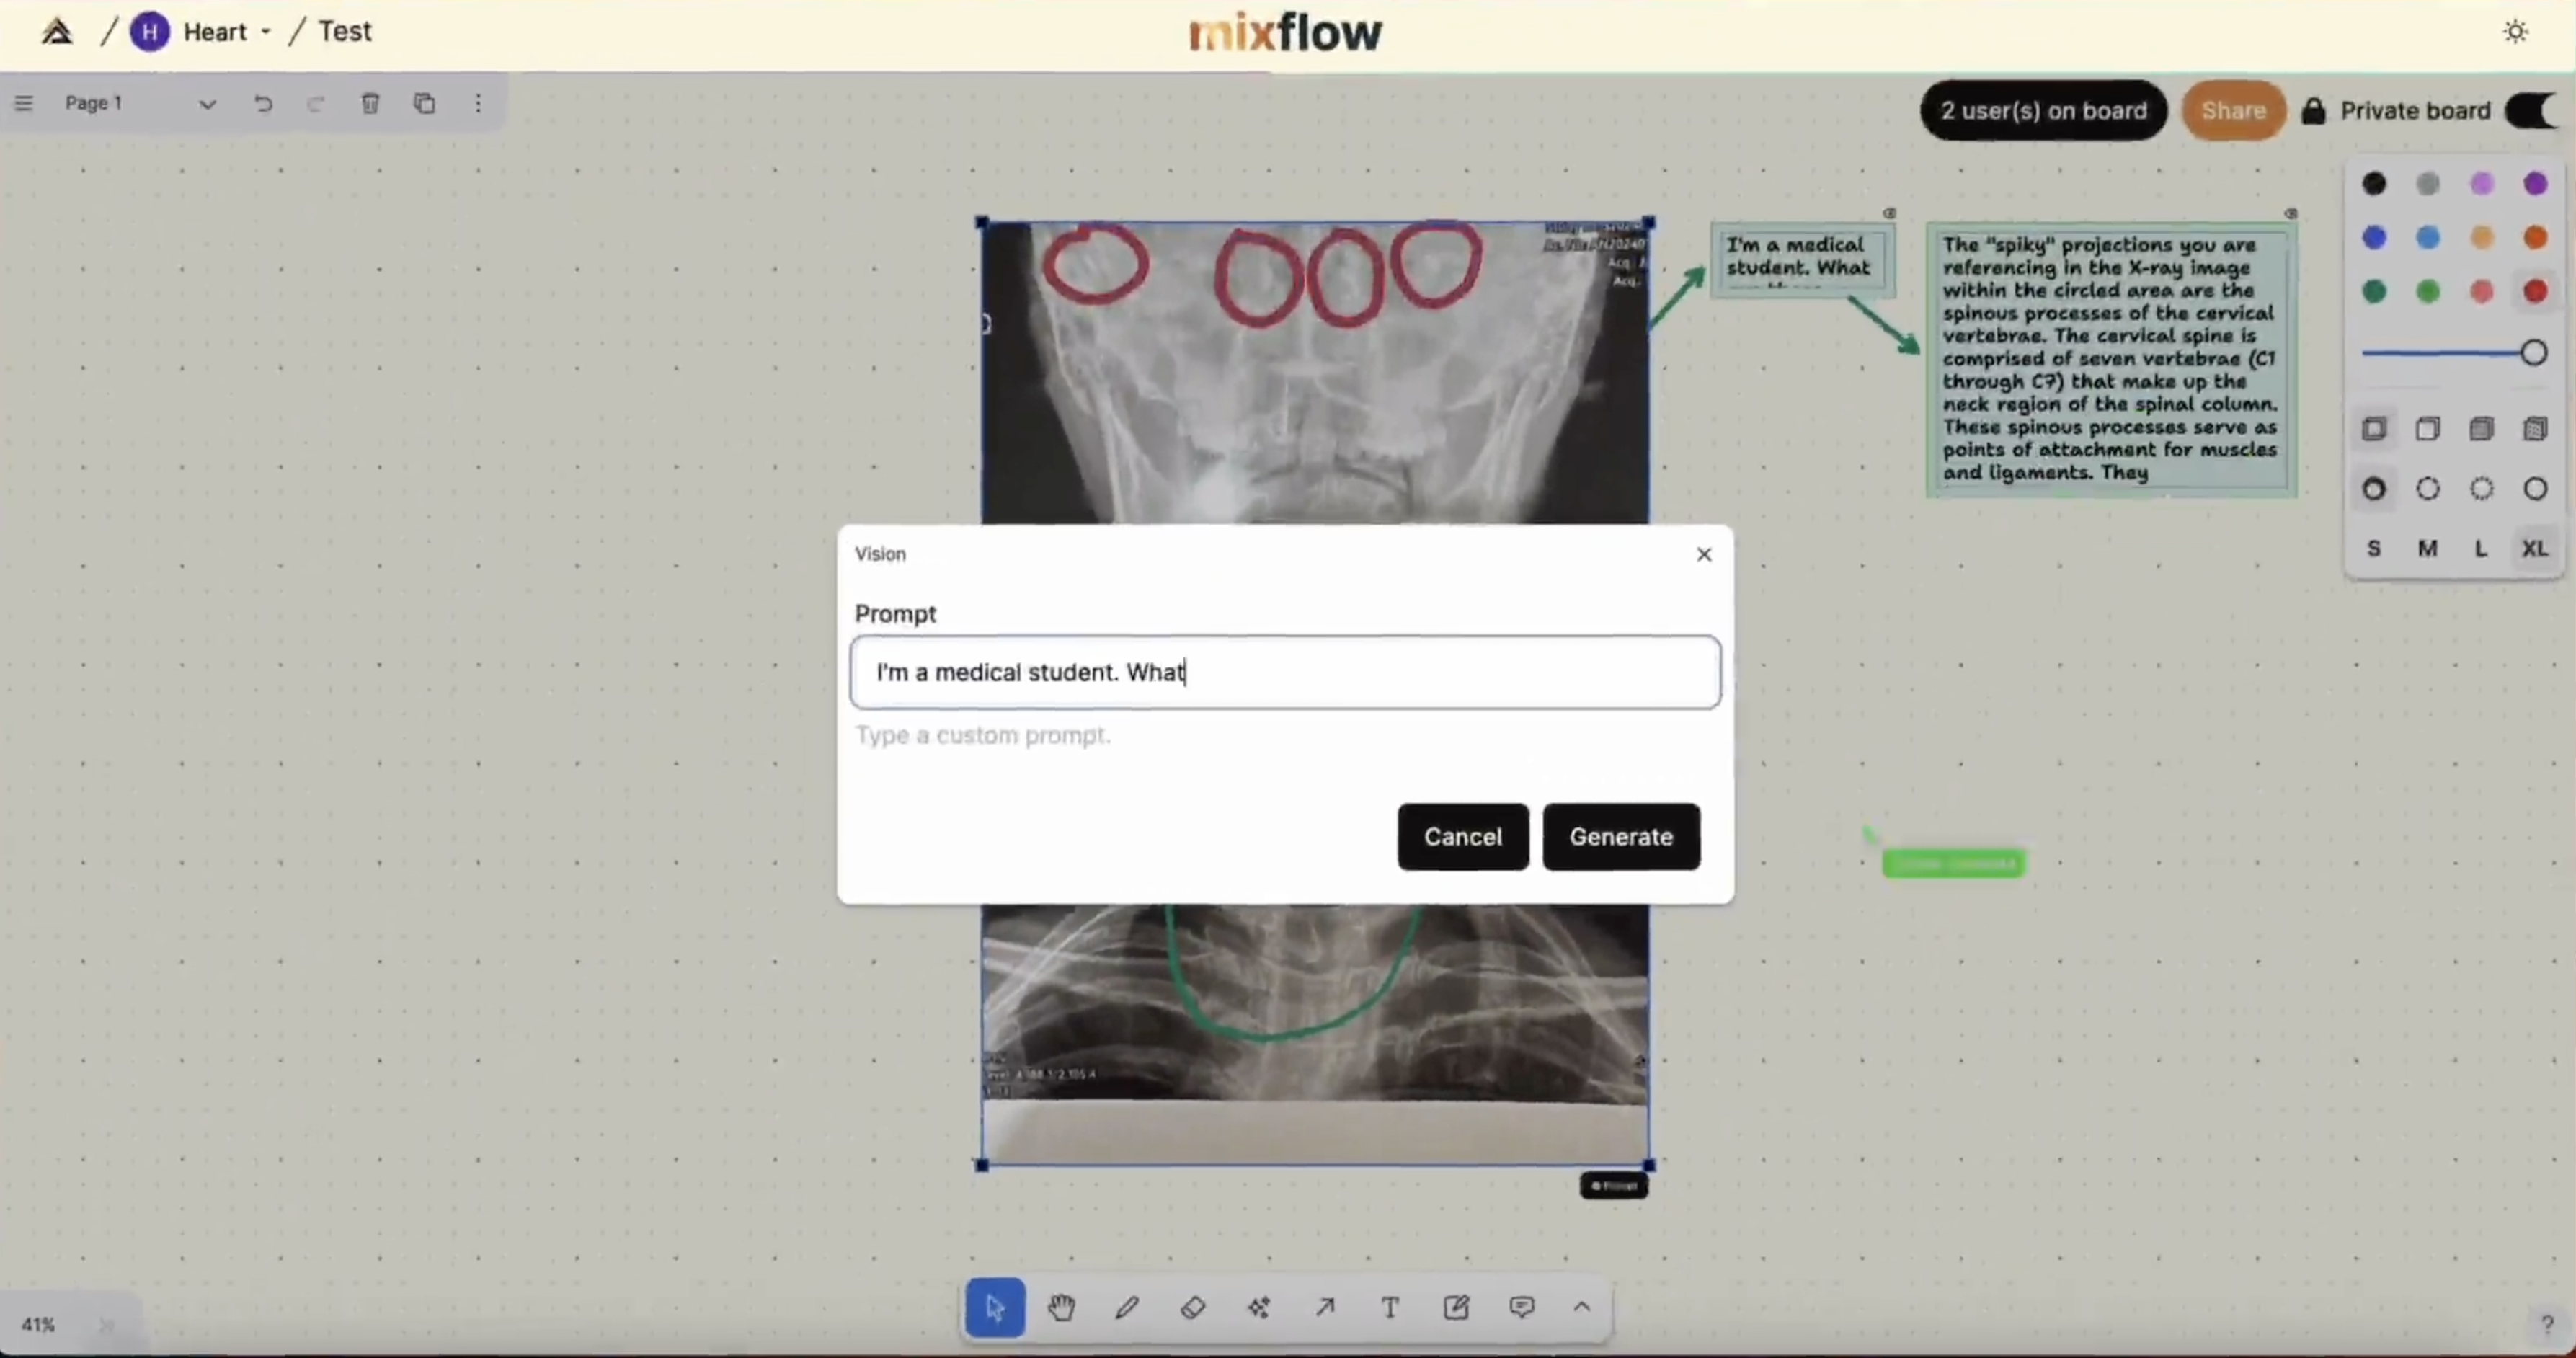Image resolution: width=2576 pixels, height=1358 pixels.
Task: Click the Prompt text input field
Action: tap(1285, 672)
